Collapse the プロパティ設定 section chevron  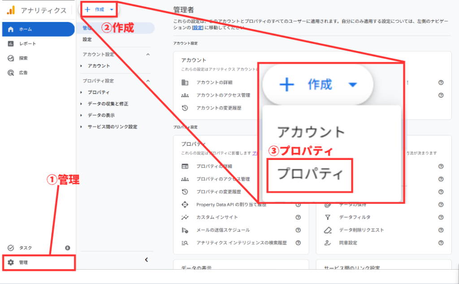click(x=148, y=81)
